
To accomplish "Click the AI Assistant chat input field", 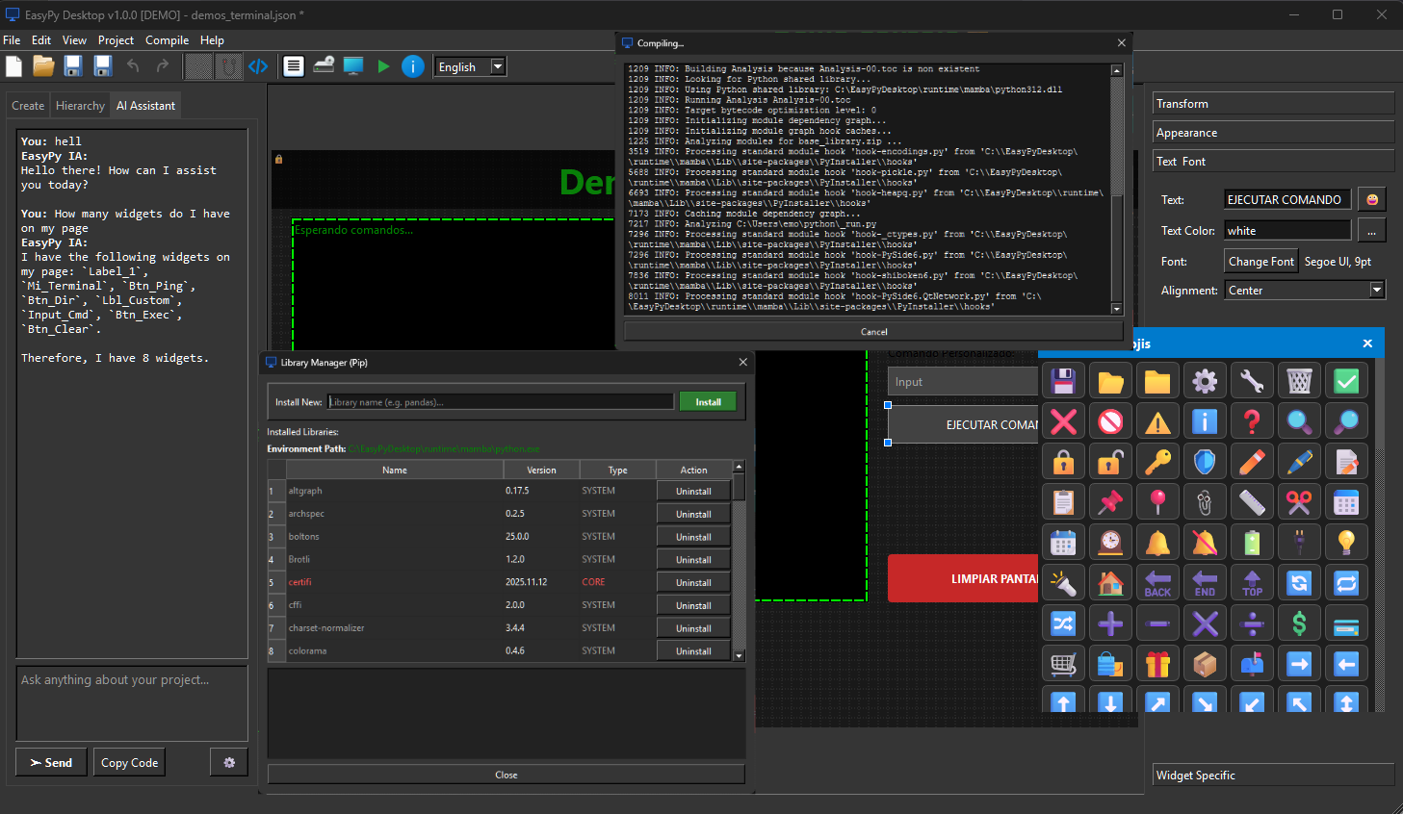I will 131,703.
